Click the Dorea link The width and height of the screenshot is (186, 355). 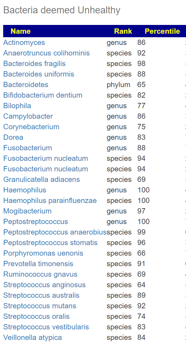click(x=13, y=137)
